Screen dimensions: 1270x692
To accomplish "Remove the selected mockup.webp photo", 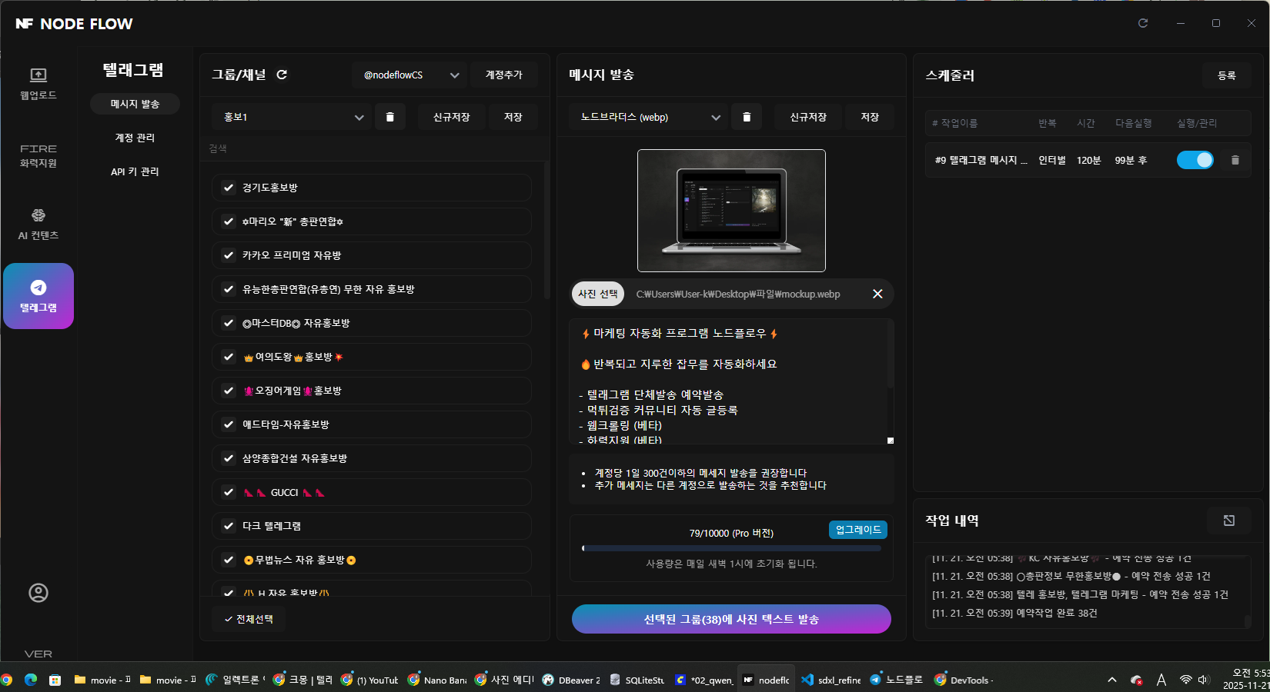I will coord(877,294).
